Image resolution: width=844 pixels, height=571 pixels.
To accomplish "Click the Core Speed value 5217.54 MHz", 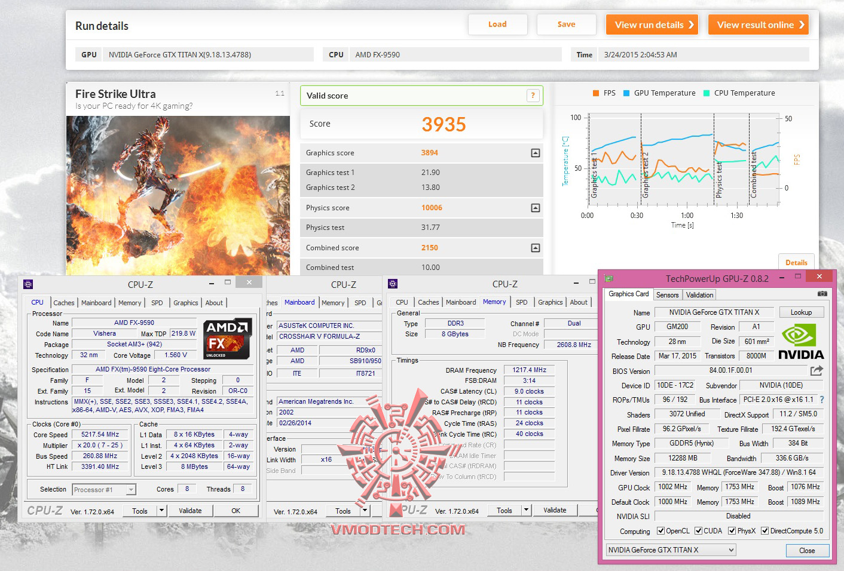I will tap(100, 435).
